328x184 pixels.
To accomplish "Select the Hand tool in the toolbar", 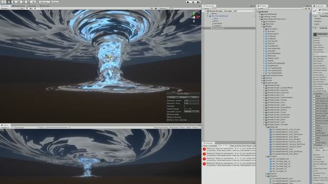I will (4, 2).
